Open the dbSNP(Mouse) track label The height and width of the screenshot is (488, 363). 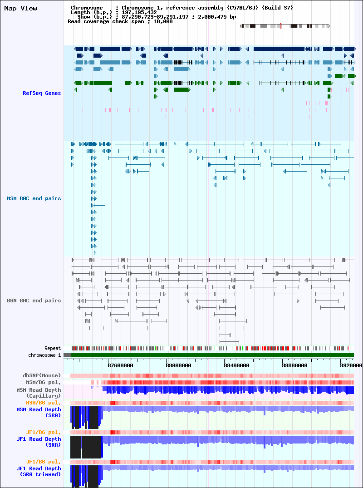pyautogui.click(x=43, y=376)
